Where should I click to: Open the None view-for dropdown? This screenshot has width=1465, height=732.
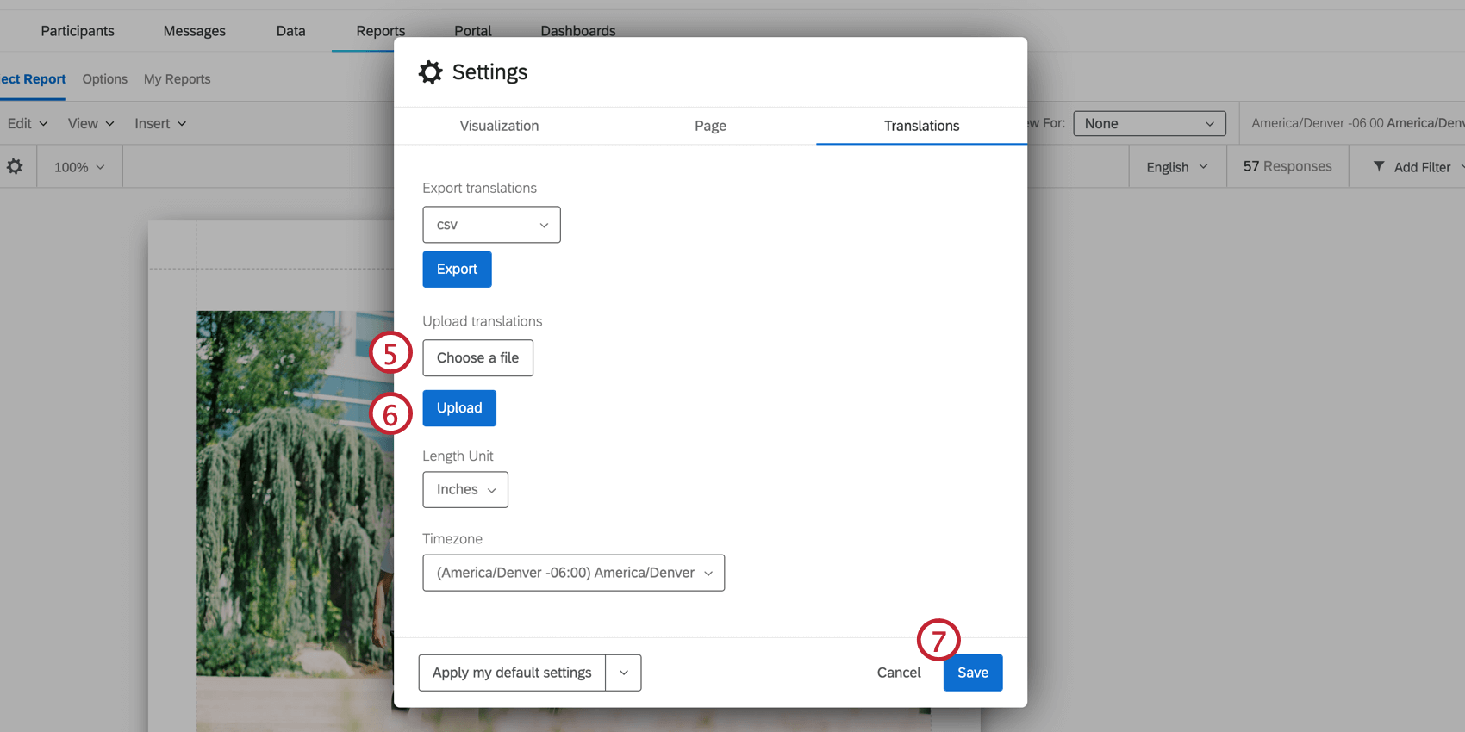point(1150,123)
